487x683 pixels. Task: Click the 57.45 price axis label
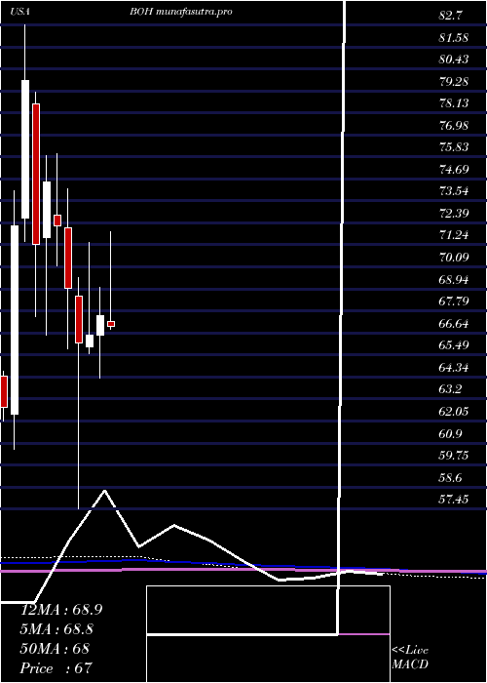coord(454,500)
